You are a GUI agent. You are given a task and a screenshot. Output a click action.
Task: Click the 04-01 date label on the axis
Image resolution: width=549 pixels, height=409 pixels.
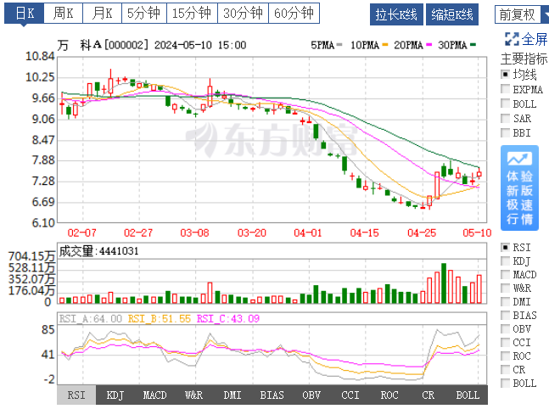coord(308,233)
